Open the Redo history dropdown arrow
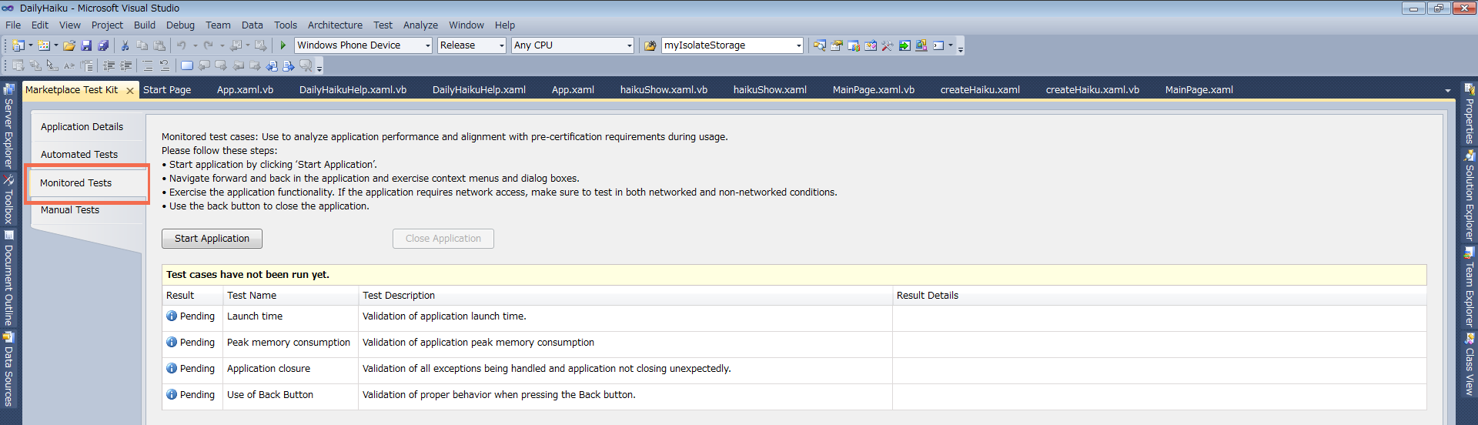This screenshot has width=1478, height=425. 222,45
